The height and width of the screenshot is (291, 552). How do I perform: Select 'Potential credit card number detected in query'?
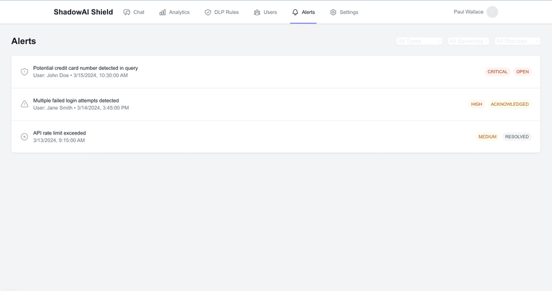click(85, 68)
